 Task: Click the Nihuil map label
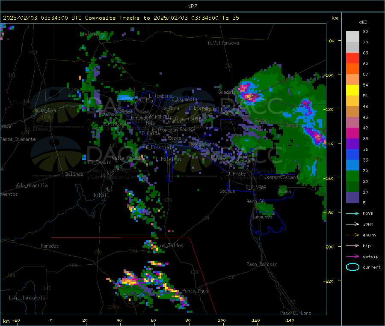click(x=101, y=195)
